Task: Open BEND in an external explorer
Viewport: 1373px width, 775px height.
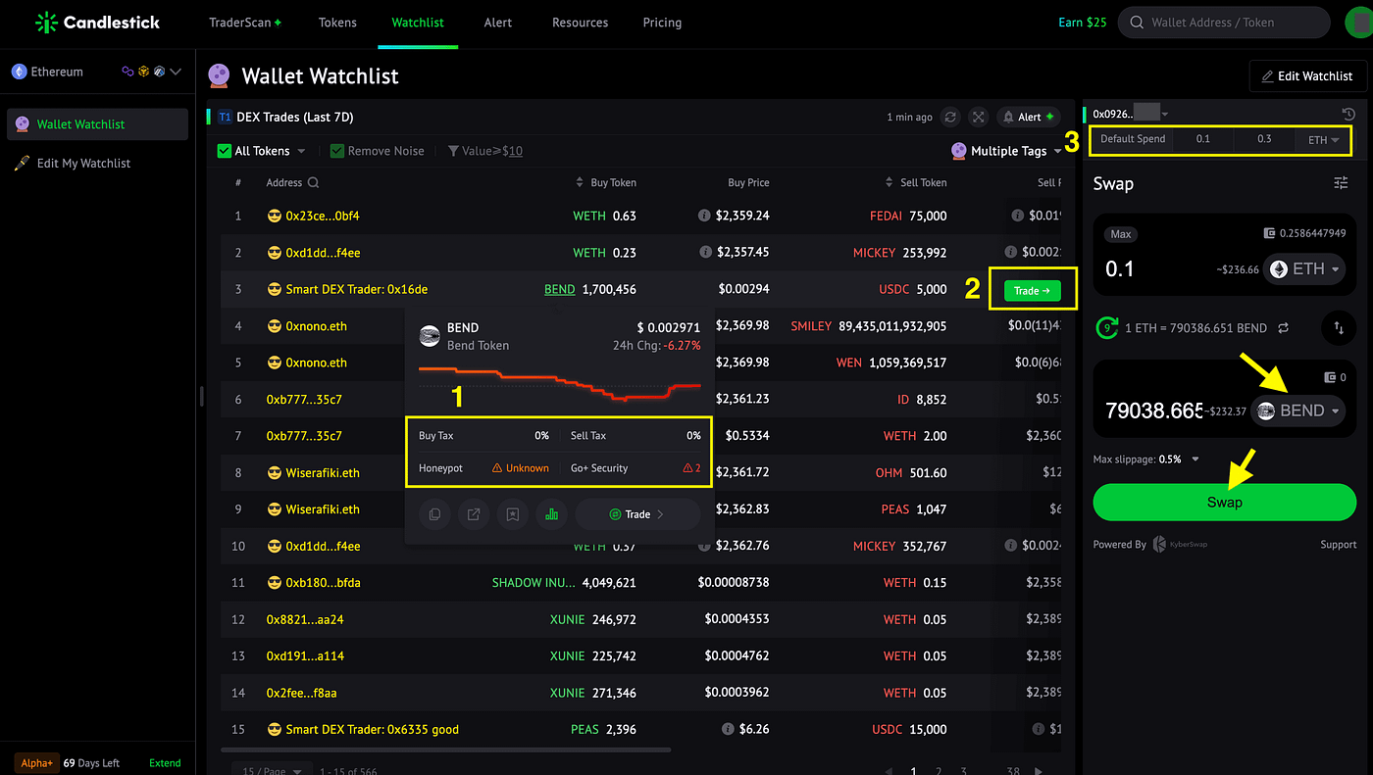Action: click(x=473, y=514)
